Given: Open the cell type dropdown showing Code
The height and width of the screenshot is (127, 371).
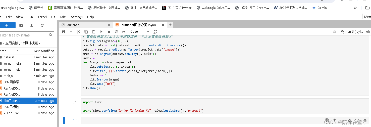Looking at the screenshot, I should (x=140, y=32).
